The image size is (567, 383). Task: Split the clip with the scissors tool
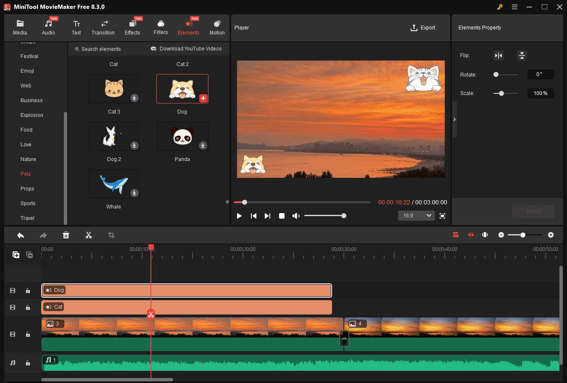(x=89, y=235)
